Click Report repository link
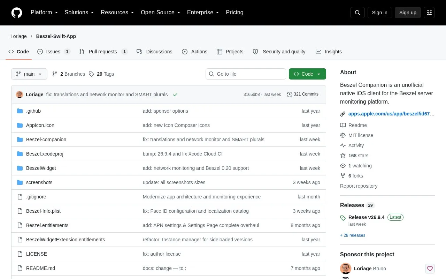This screenshot has width=446, height=279. (x=359, y=186)
